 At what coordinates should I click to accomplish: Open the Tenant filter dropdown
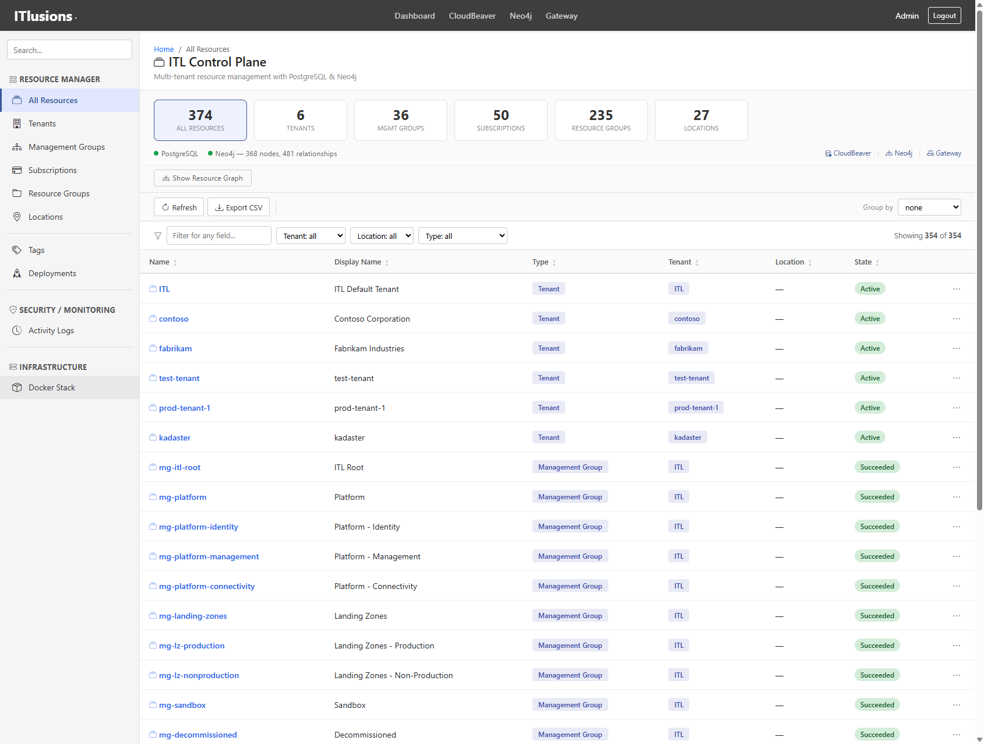click(311, 236)
